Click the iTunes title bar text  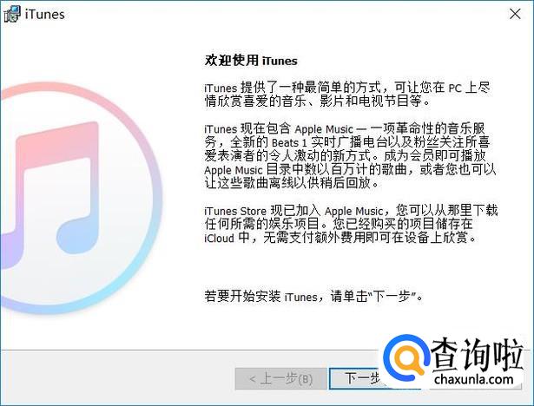(44, 14)
